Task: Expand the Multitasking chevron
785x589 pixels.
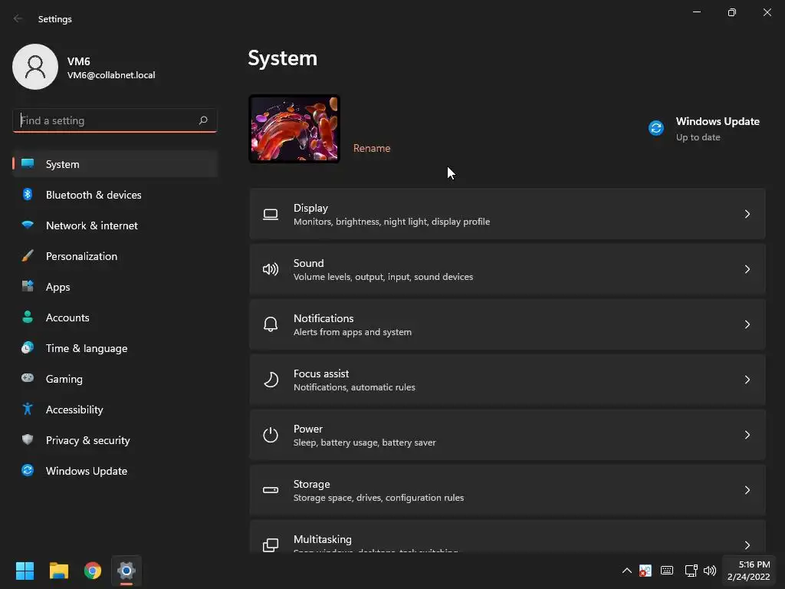Action: (747, 545)
